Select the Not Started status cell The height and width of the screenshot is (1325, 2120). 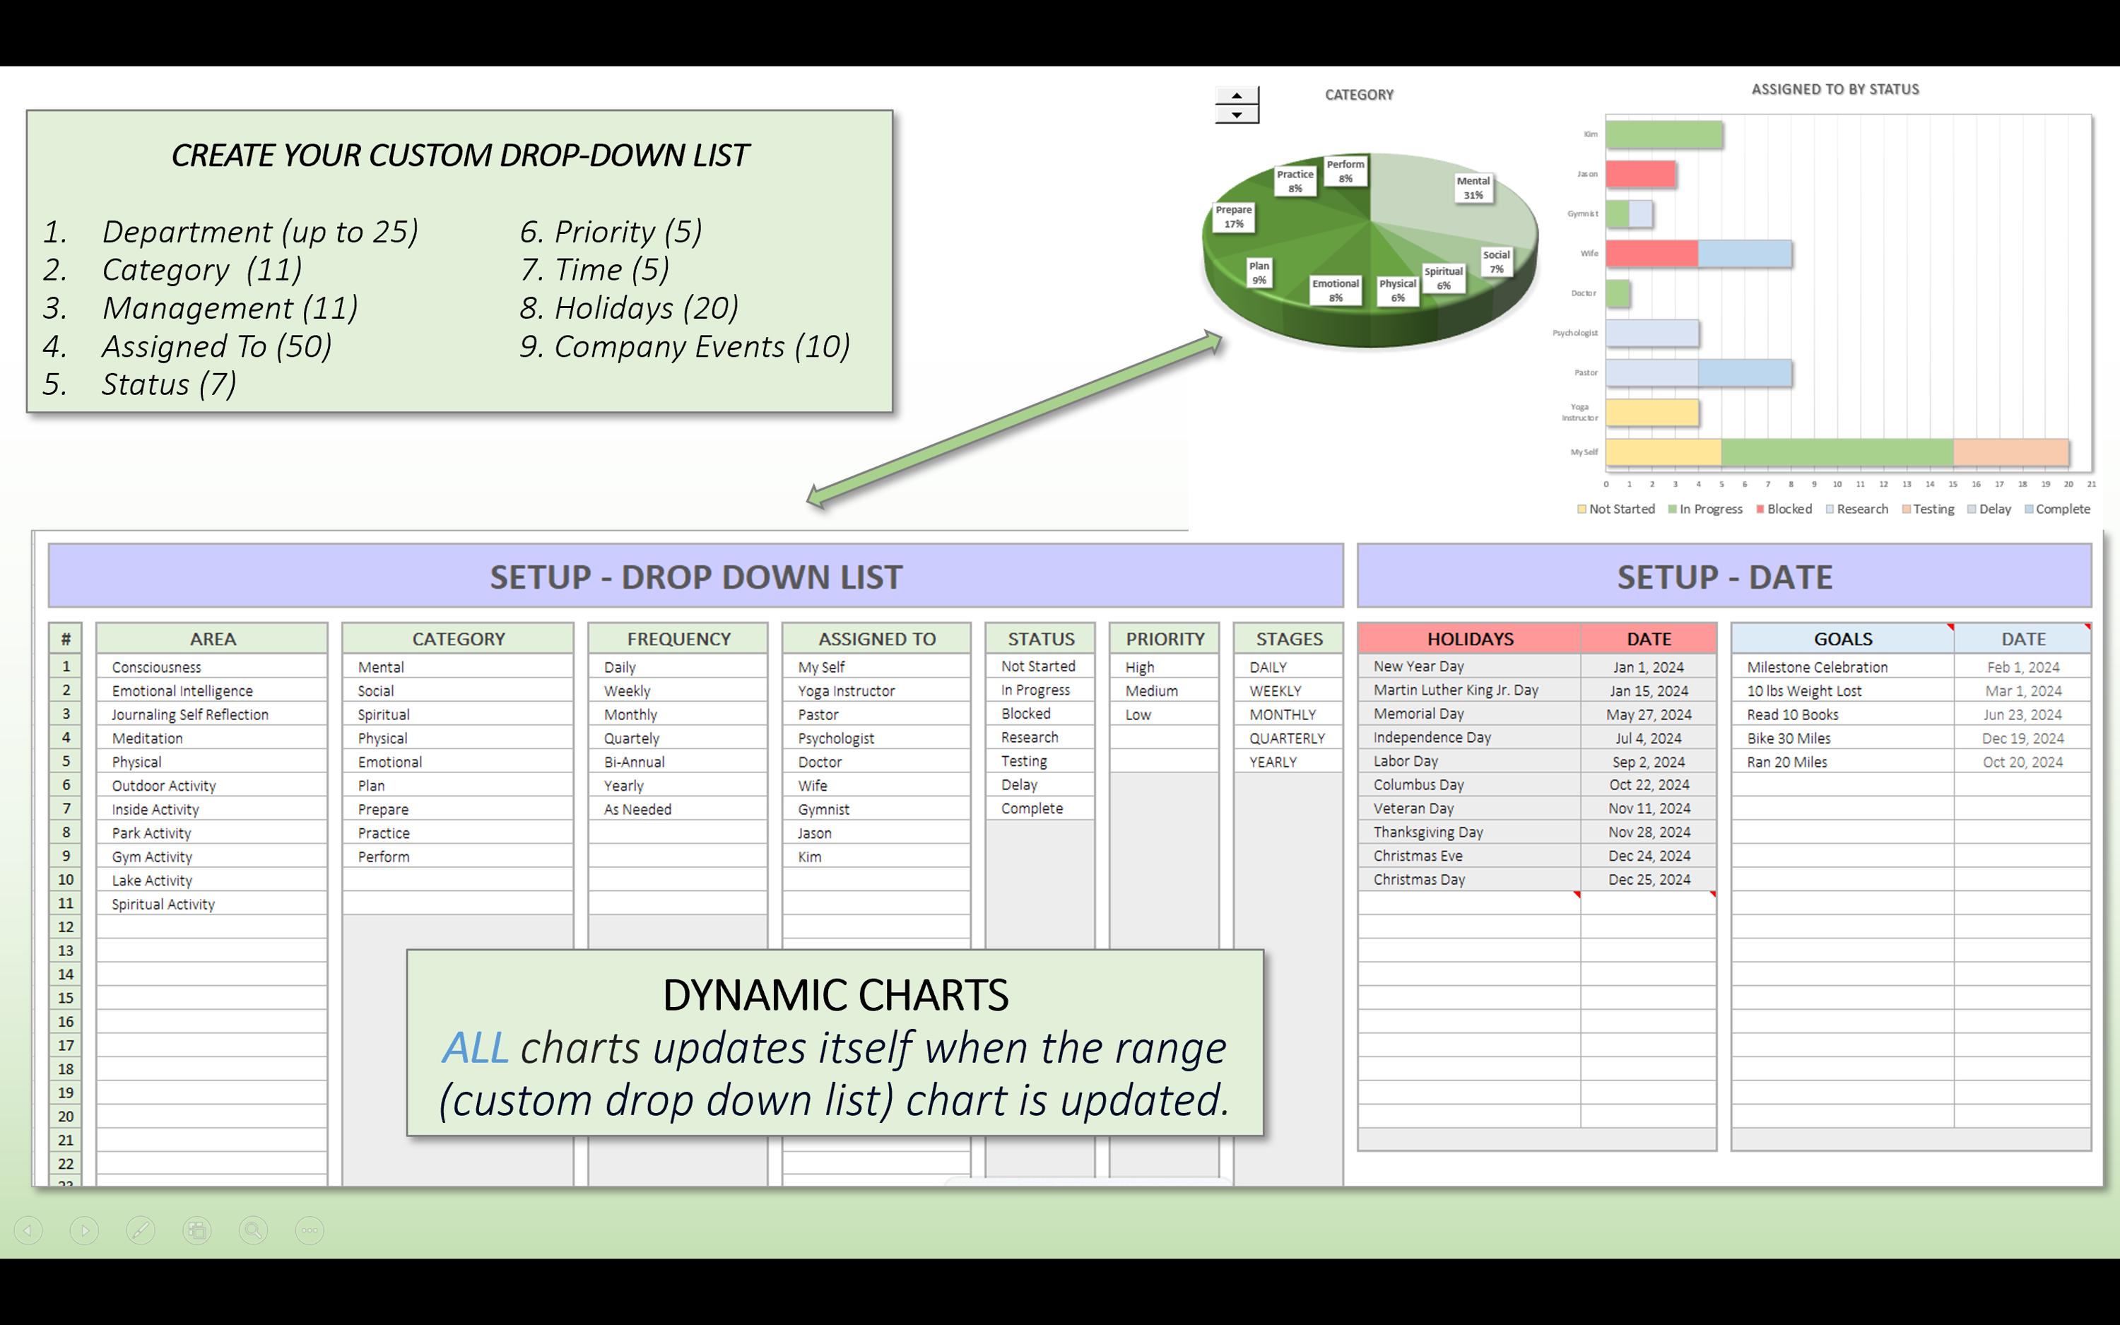(1040, 666)
